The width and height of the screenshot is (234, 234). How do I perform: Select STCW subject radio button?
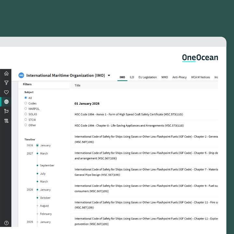click(26, 120)
